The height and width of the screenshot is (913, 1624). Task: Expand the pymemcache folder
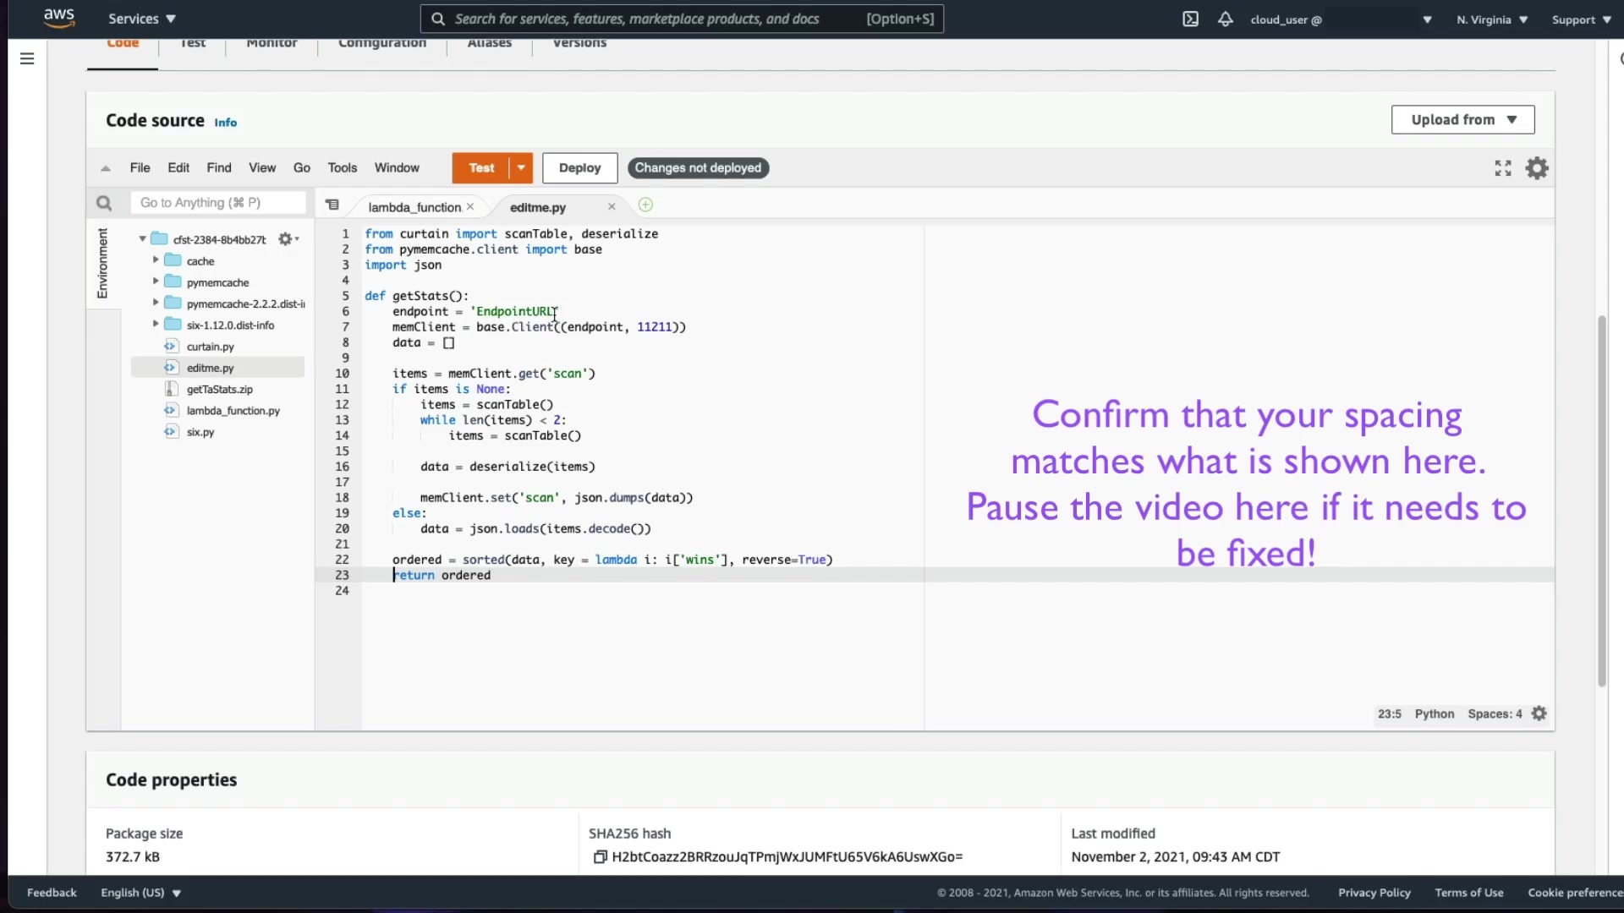[x=156, y=282]
